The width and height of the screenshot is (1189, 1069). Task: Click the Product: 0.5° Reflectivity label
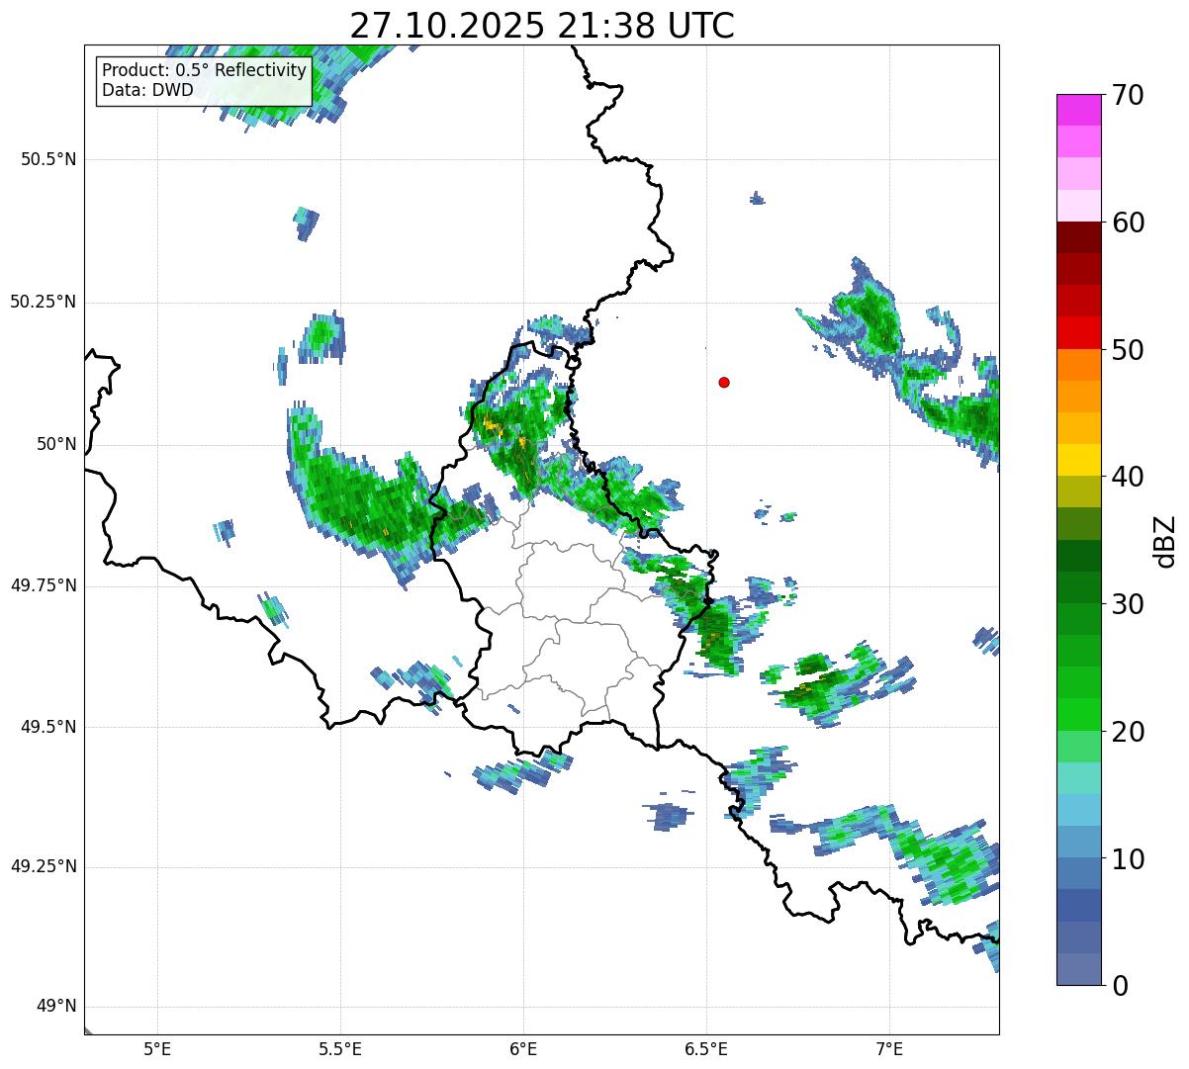pos(204,71)
